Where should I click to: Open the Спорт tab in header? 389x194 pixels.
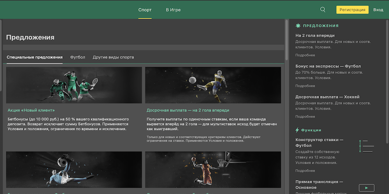(x=145, y=10)
